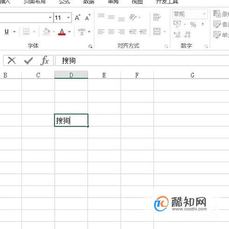
Task: Click formula bar containing 搜狗
Action: coord(142,60)
